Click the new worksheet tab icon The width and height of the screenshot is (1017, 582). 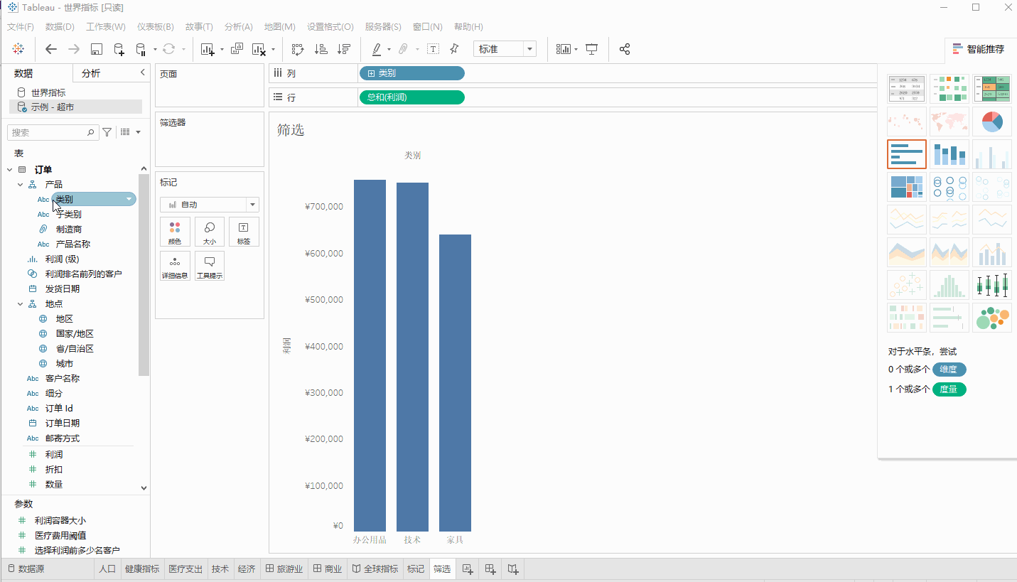(468, 569)
